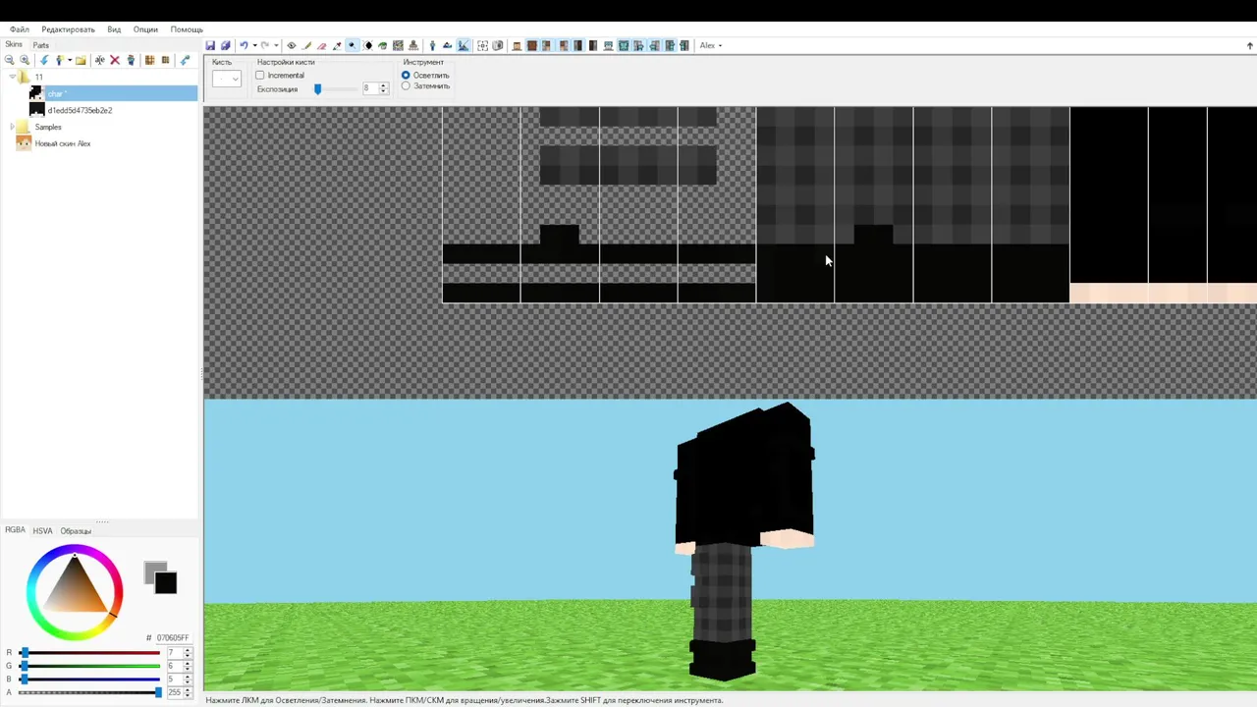Open the Редактировать menu
This screenshot has height=707, width=1257.
tap(68, 29)
